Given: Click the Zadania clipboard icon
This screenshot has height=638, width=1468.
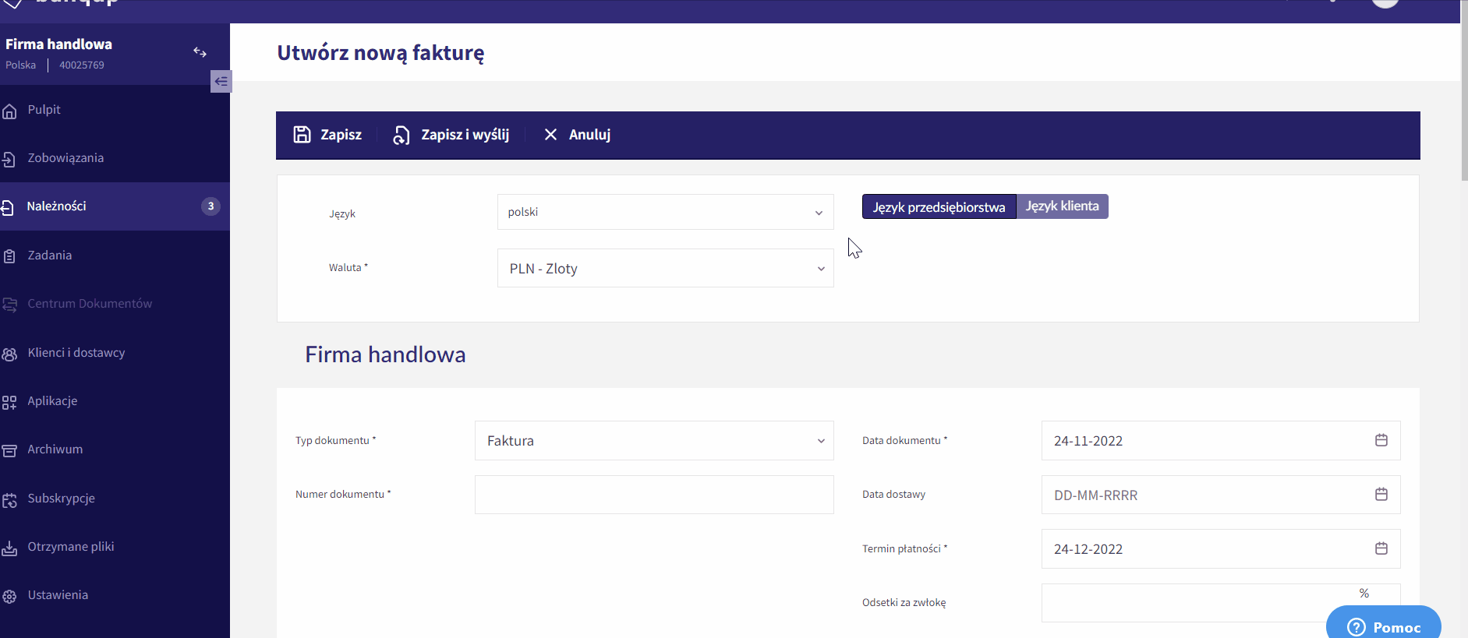Looking at the screenshot, I should 9,256.
